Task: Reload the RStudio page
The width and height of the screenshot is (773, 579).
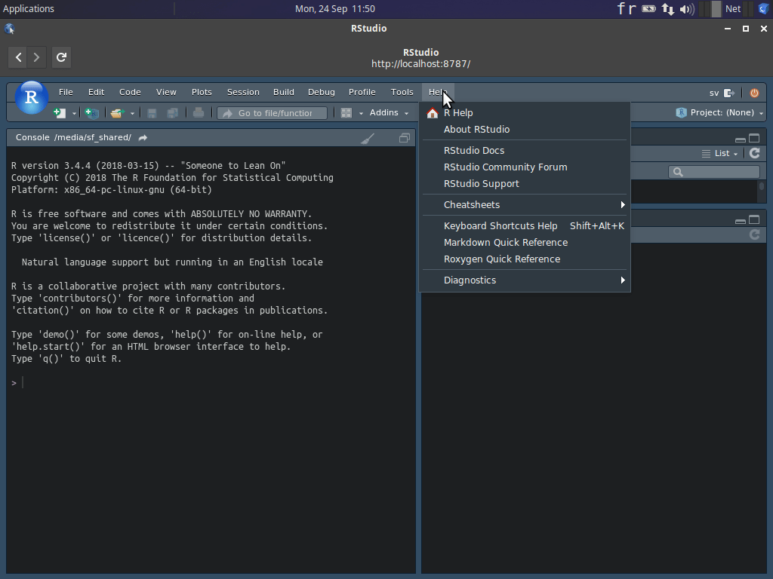Action: point(61,57)
